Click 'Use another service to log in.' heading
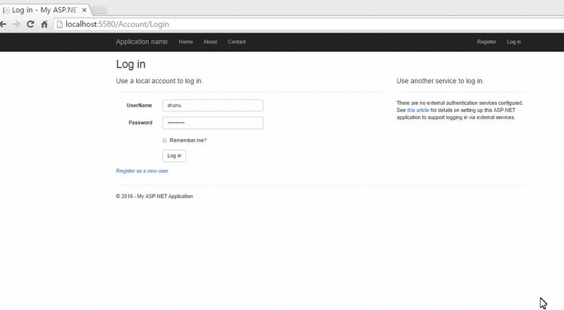The width and height of the screenshot is (564, 310). click(440, 81)
